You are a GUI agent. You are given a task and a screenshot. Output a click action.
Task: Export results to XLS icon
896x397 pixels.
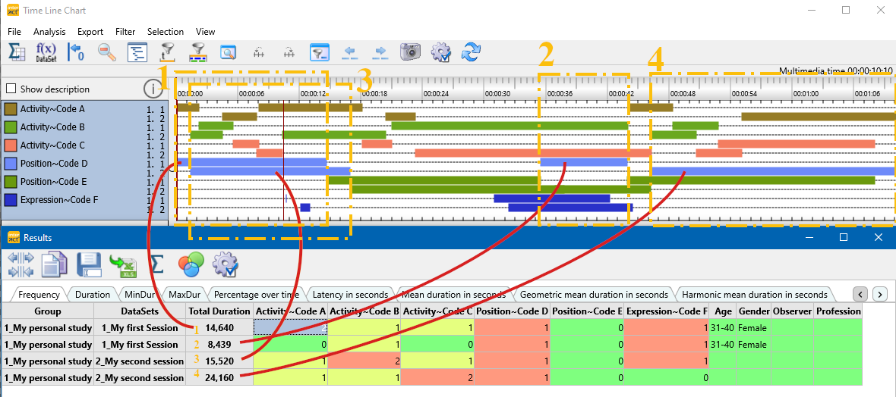tap(124, 265)
